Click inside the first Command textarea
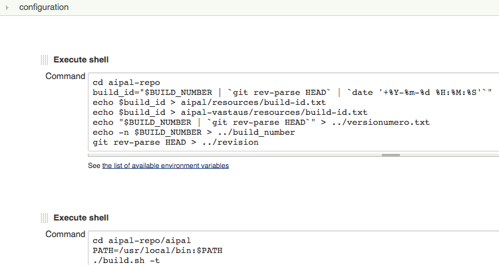The width and height of the screenshot is (499, 265). pyautogui.click(x=293, y=112)
